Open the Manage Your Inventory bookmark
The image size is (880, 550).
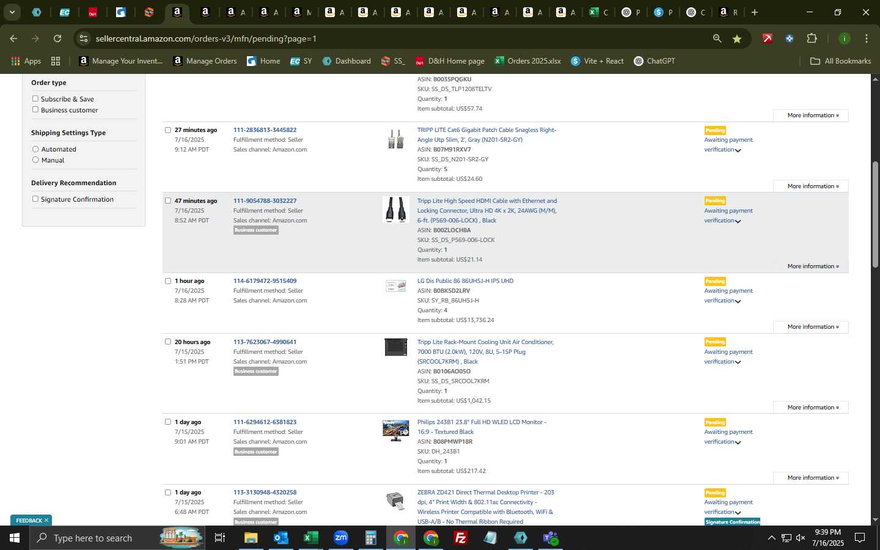[x=121, y=61]
